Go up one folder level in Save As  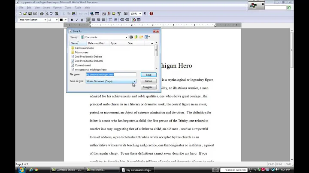click(x=136, y=37)
